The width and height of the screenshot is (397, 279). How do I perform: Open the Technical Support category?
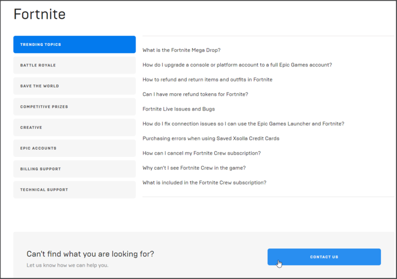click(x=75, y=190)
